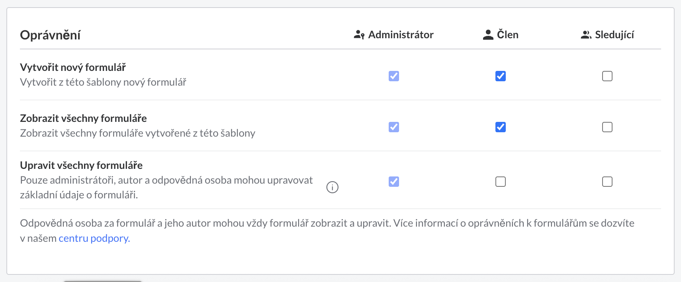This screenshot has height=282, width=681.
Task: Enable Člen permission for Upravit všechny formuláře
Action: (500, 182)
